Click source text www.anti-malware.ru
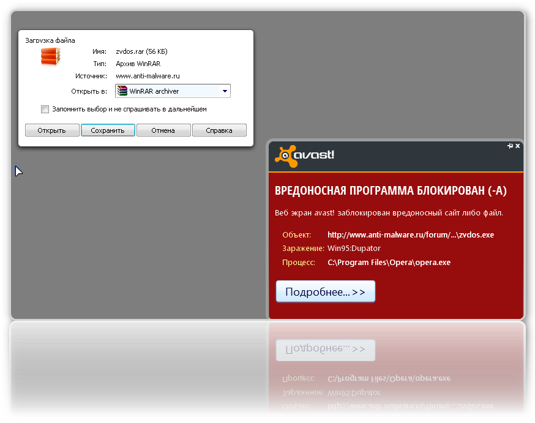Image resolution: width=535 pixels, height=423 pixels. tap(148, 76)
